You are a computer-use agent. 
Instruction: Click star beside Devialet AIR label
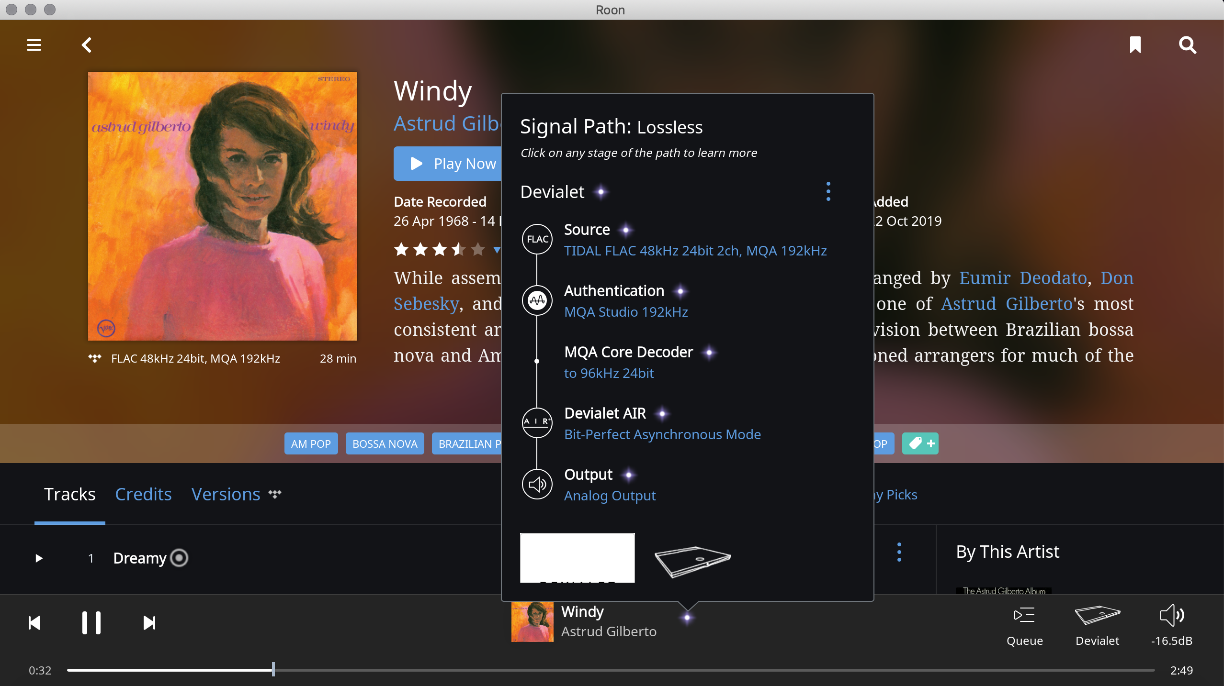662,414
